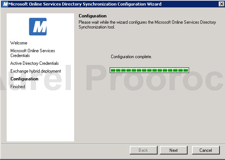The height and width of the screenshot is (160, 225).
Task: Click the Configuration heading
Action: pyautogui.click(x=93, y=16)
